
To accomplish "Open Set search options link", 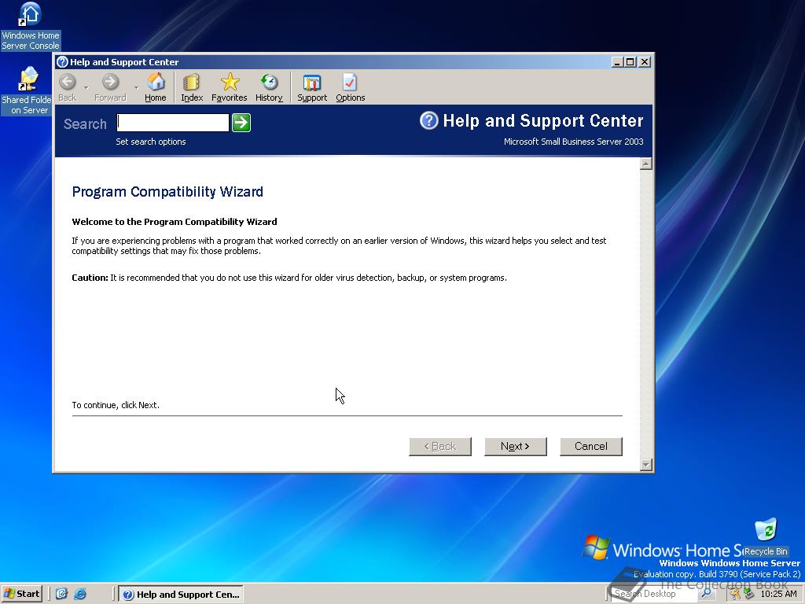I will coord(150,142).
